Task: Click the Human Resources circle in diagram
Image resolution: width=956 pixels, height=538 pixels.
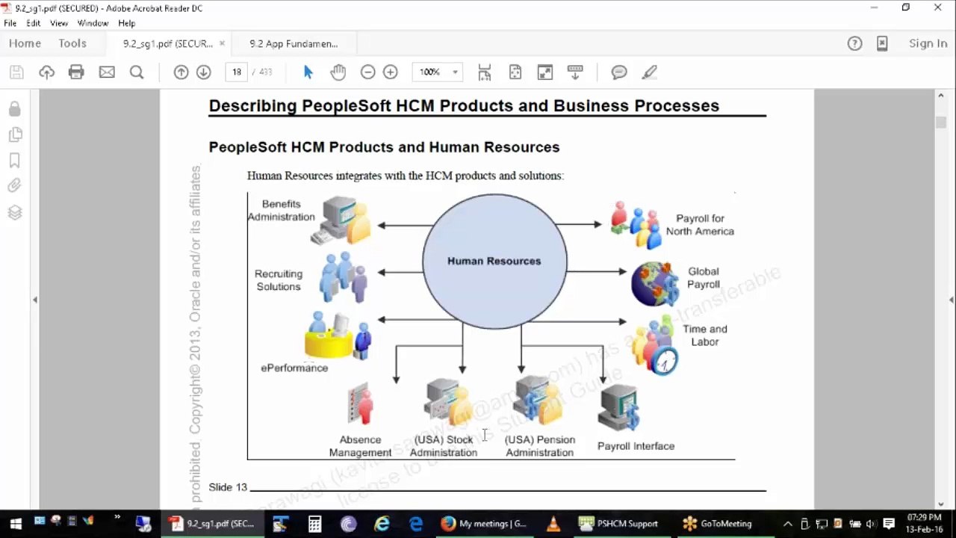Action: (494, 262)
